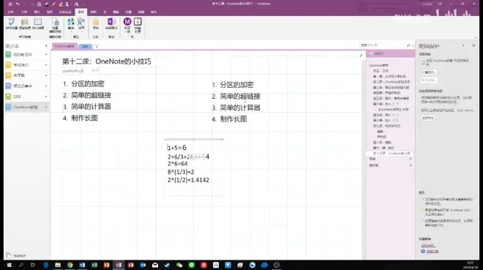483x270 pixels.
Task: Open the Password Protection pane options dropdown
Action: [463, 46]
